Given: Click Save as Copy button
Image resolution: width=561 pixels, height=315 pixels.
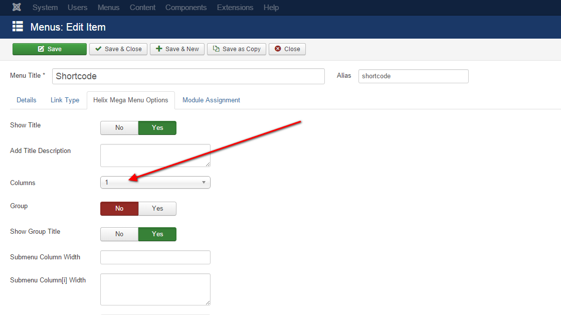Looking at the screenshot, I should pyautogui.click(x=237, y=49).
